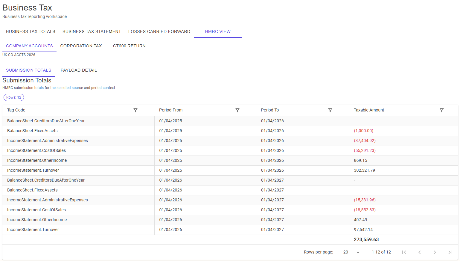The image size is (460, 261).
Task: Go to the last page of results
Action: point(450,252)
